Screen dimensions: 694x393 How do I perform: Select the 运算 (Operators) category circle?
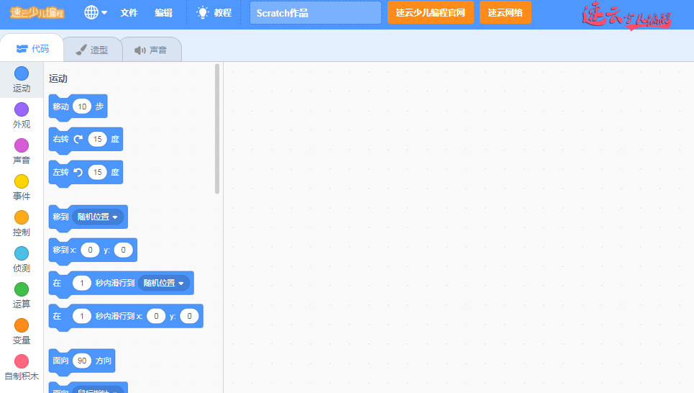click(x=22, y=289)
